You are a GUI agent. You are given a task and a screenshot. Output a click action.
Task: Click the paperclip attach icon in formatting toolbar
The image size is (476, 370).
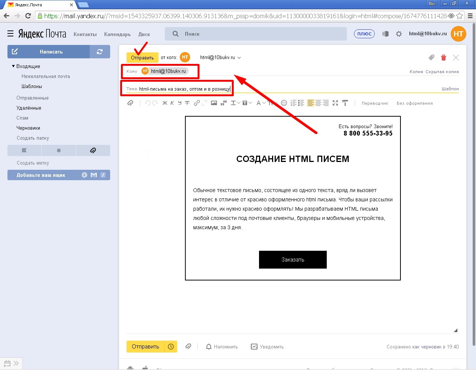(130, 103)
